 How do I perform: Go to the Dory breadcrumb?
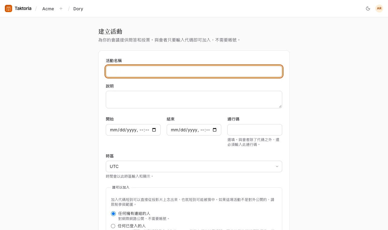(x=78, y=9)
